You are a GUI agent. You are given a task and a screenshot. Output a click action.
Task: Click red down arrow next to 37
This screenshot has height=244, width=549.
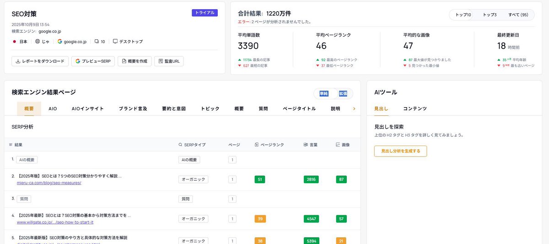[318, 66]
